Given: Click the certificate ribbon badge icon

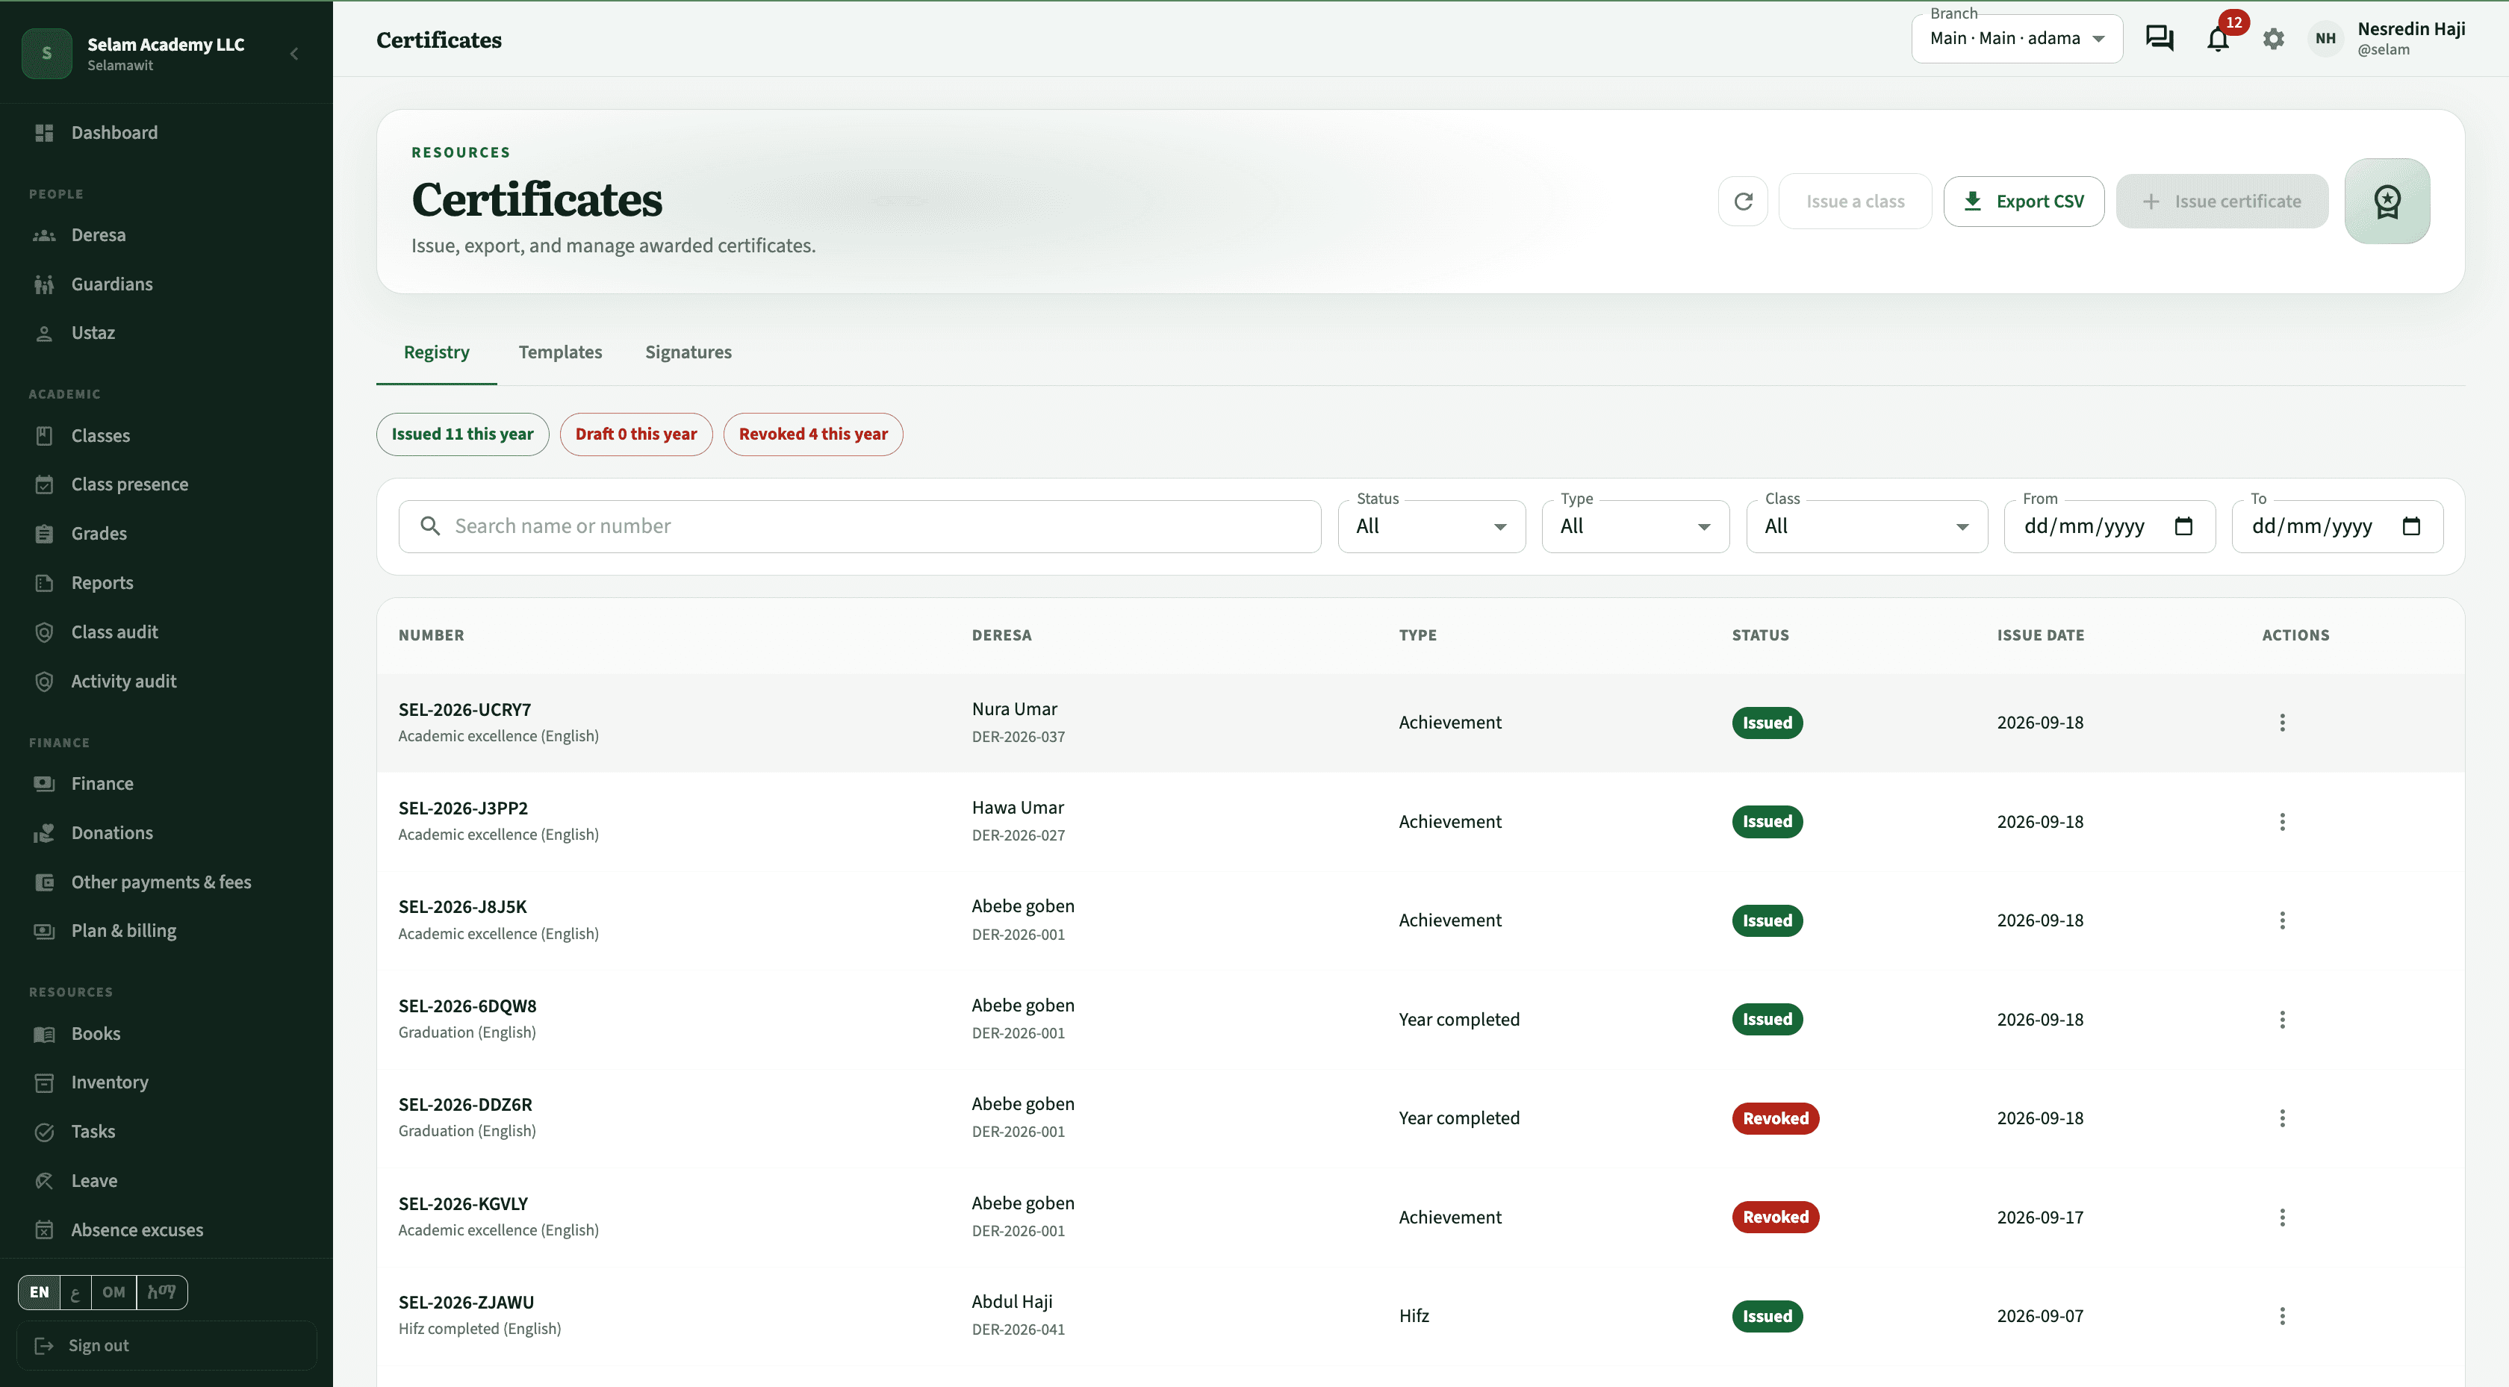Looking at the screenshot, I should tap(2387, 201).
